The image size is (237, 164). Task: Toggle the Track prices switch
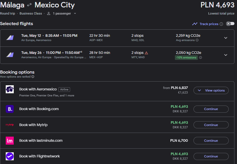click(x=230, y=24)
